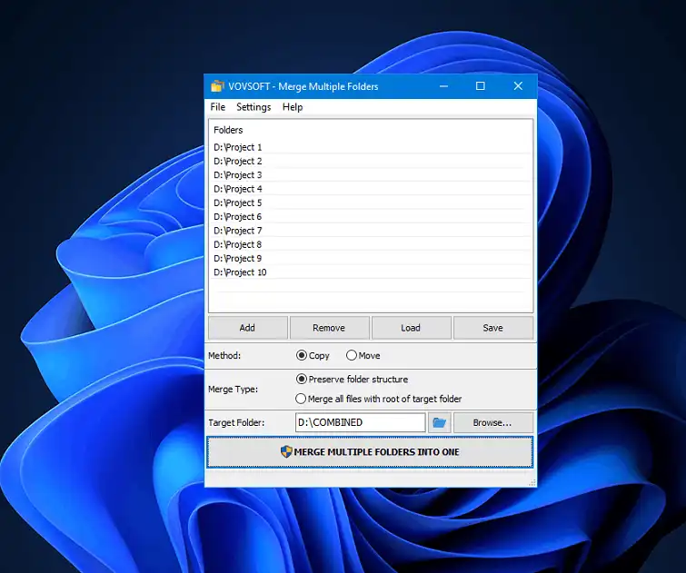Choose Merge all files with root option

click(x=302, y=399)
